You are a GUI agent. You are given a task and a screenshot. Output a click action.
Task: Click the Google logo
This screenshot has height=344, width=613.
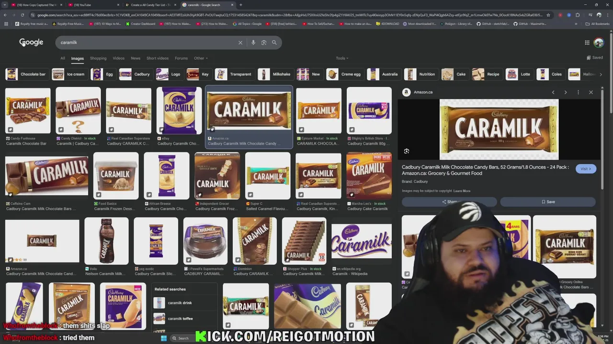[x=31, y=43]
